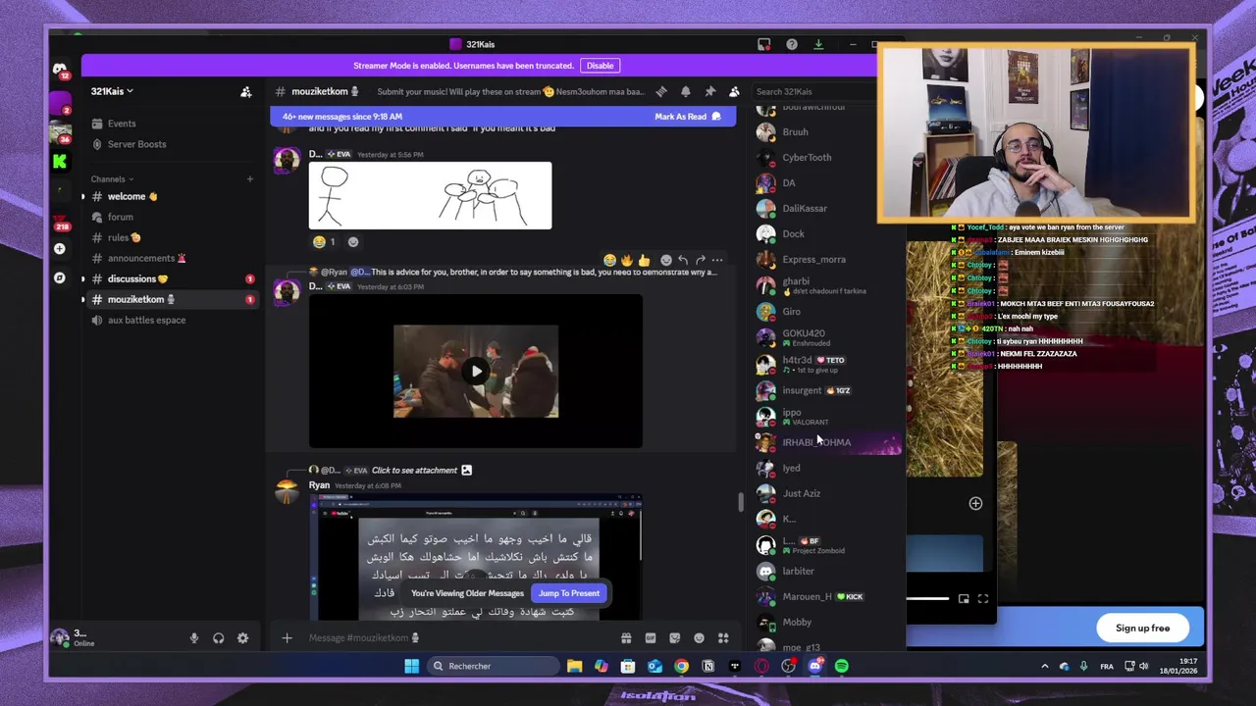The width and height of the screenshot is (1256, 706).
Task: Open the emoji picker in message bar
Action: (x=699, y=638)
